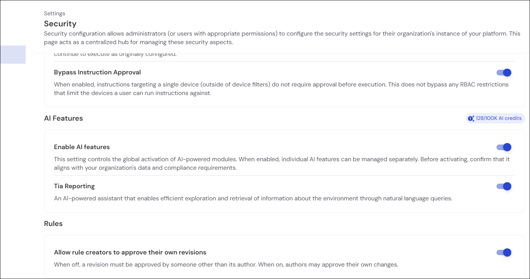
Task: Click the Security configuration intro paragraph
Action: point(282,38)
